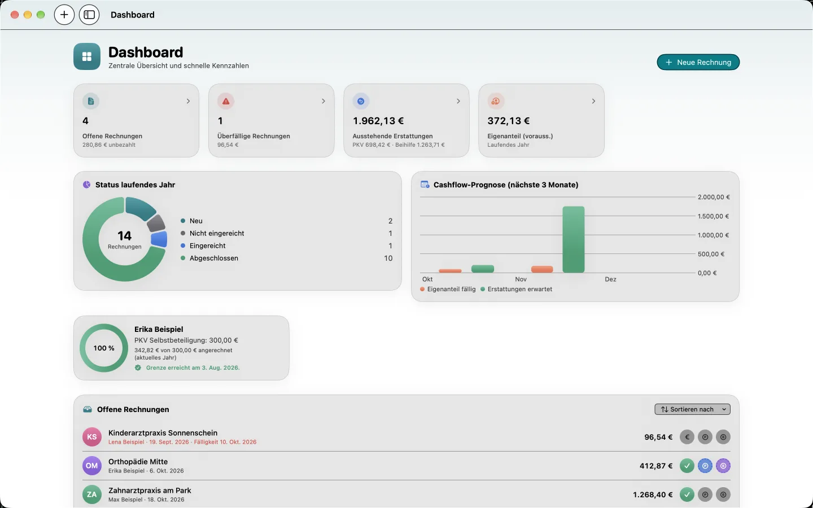Screen dimensions: 813x508
Task: Click the OM avatar for Orthopädie Mitte
Action: pos(92,466)
